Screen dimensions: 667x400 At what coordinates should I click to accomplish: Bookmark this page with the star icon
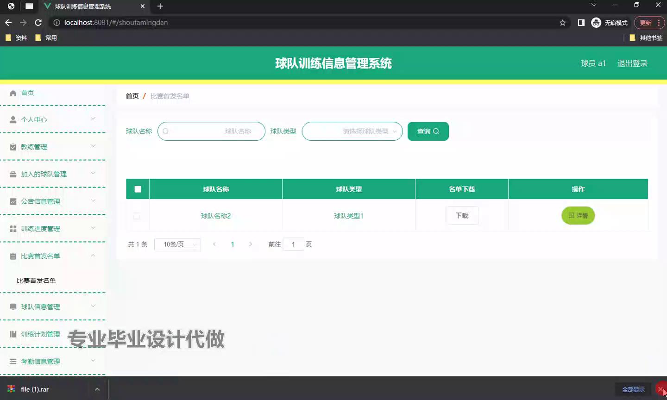tap(562, 23)
